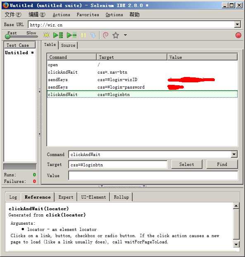Click the reference panel scroll down arrow
The image size is (245, 257).
tap(236, 245)
